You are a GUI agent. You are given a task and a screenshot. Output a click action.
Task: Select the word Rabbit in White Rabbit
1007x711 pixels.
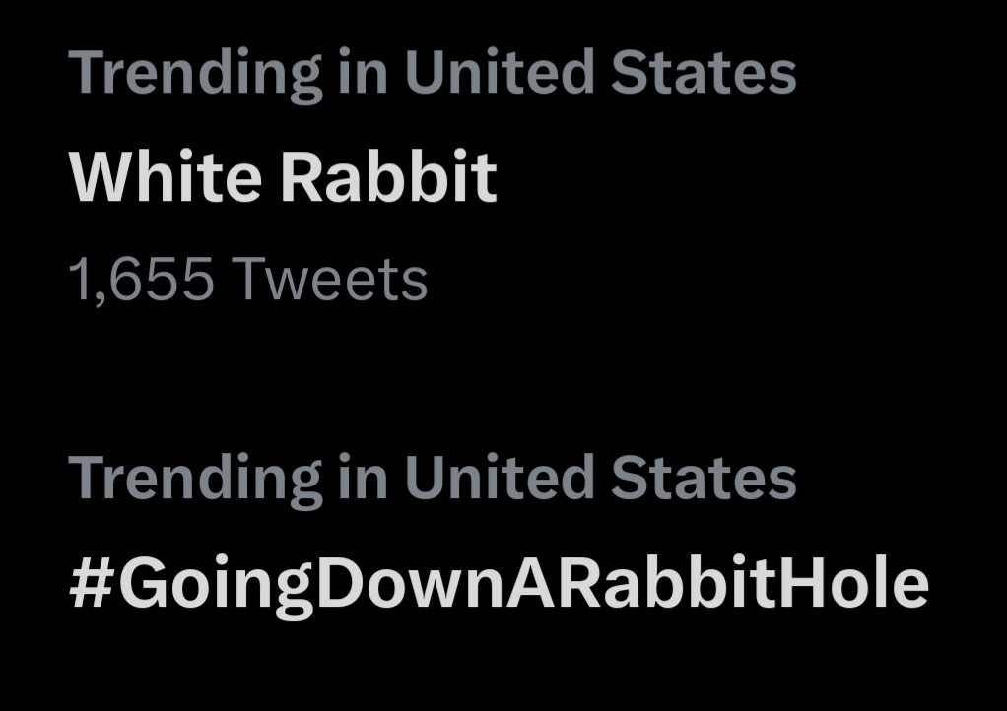[x=388, y=178]
